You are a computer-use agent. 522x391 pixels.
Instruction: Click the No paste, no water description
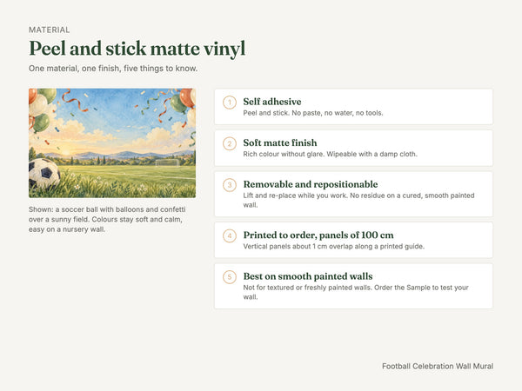coord(313,113)
